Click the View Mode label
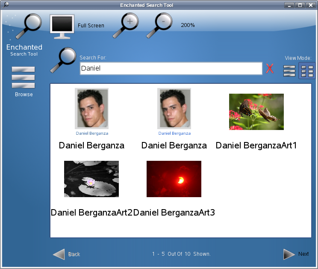318x269 pixels. 298,58
